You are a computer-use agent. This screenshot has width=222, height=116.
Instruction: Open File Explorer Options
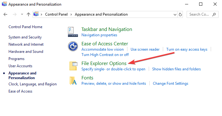tap(104, 63)
